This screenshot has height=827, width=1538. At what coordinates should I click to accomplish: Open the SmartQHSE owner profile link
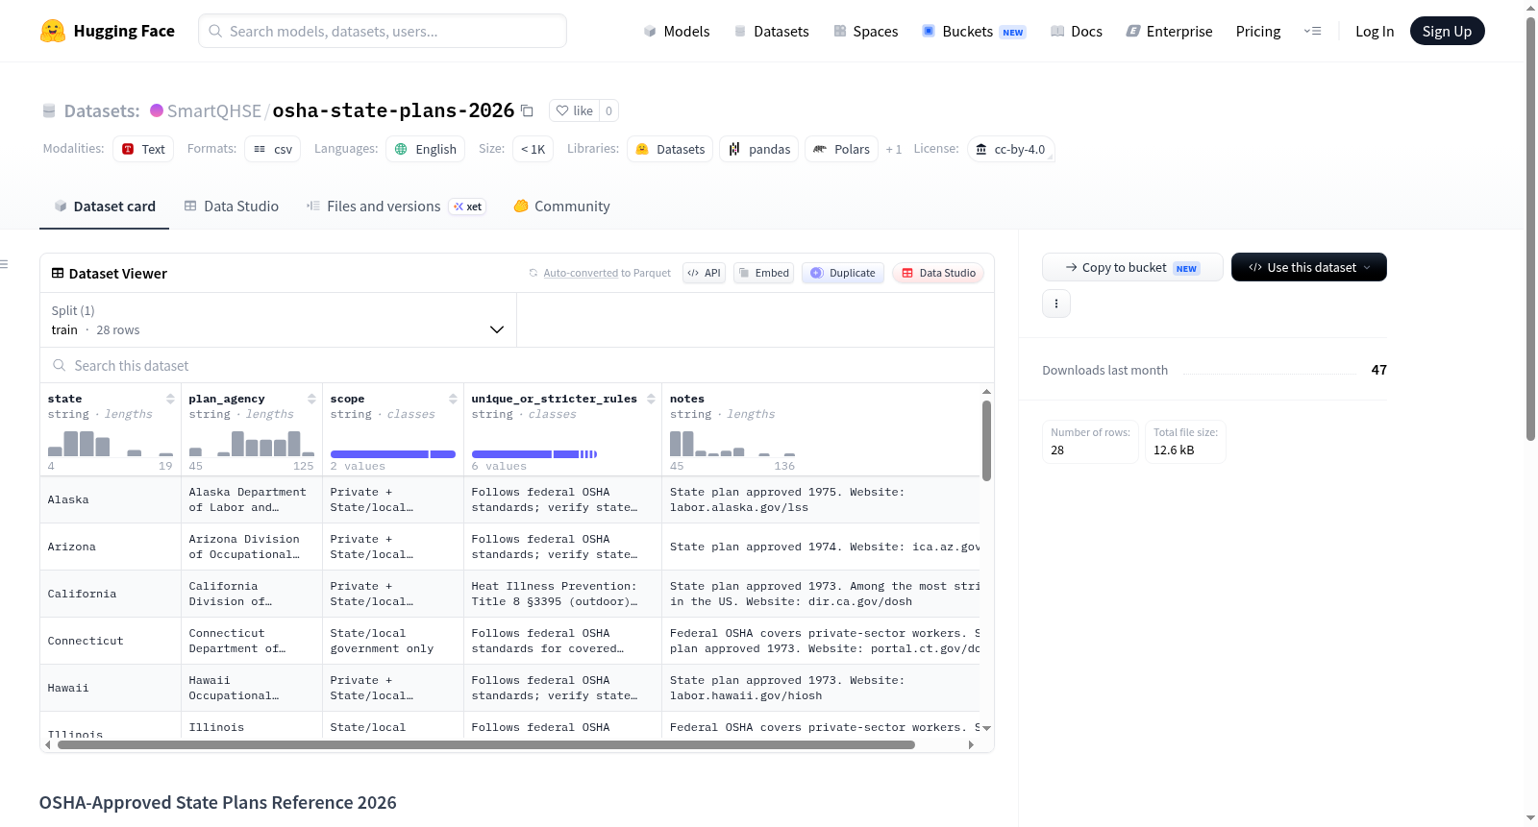(x=214, y=110)
